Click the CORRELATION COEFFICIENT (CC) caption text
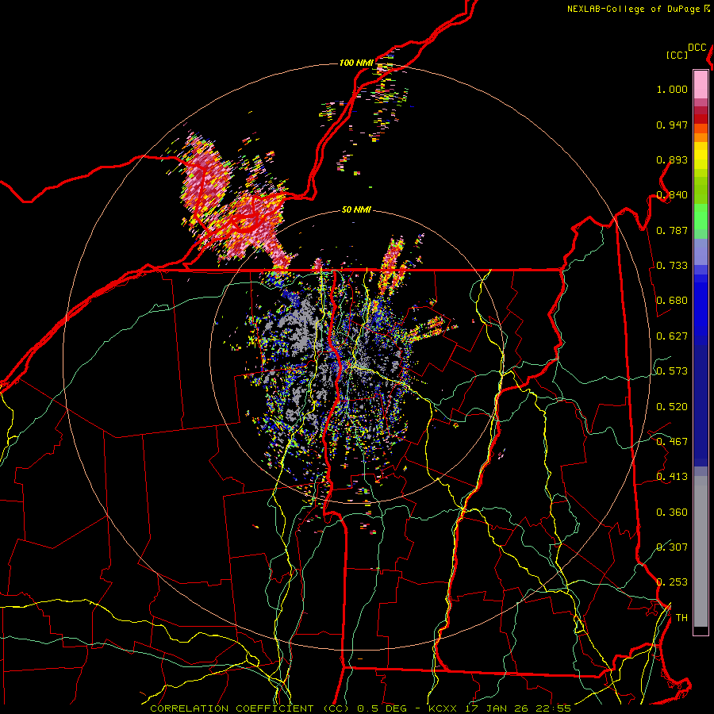 coord(250,708)
